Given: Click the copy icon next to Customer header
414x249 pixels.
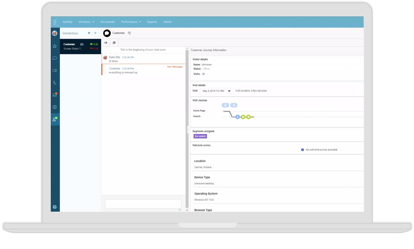Looking at the screenshot, I should point(129,33).
